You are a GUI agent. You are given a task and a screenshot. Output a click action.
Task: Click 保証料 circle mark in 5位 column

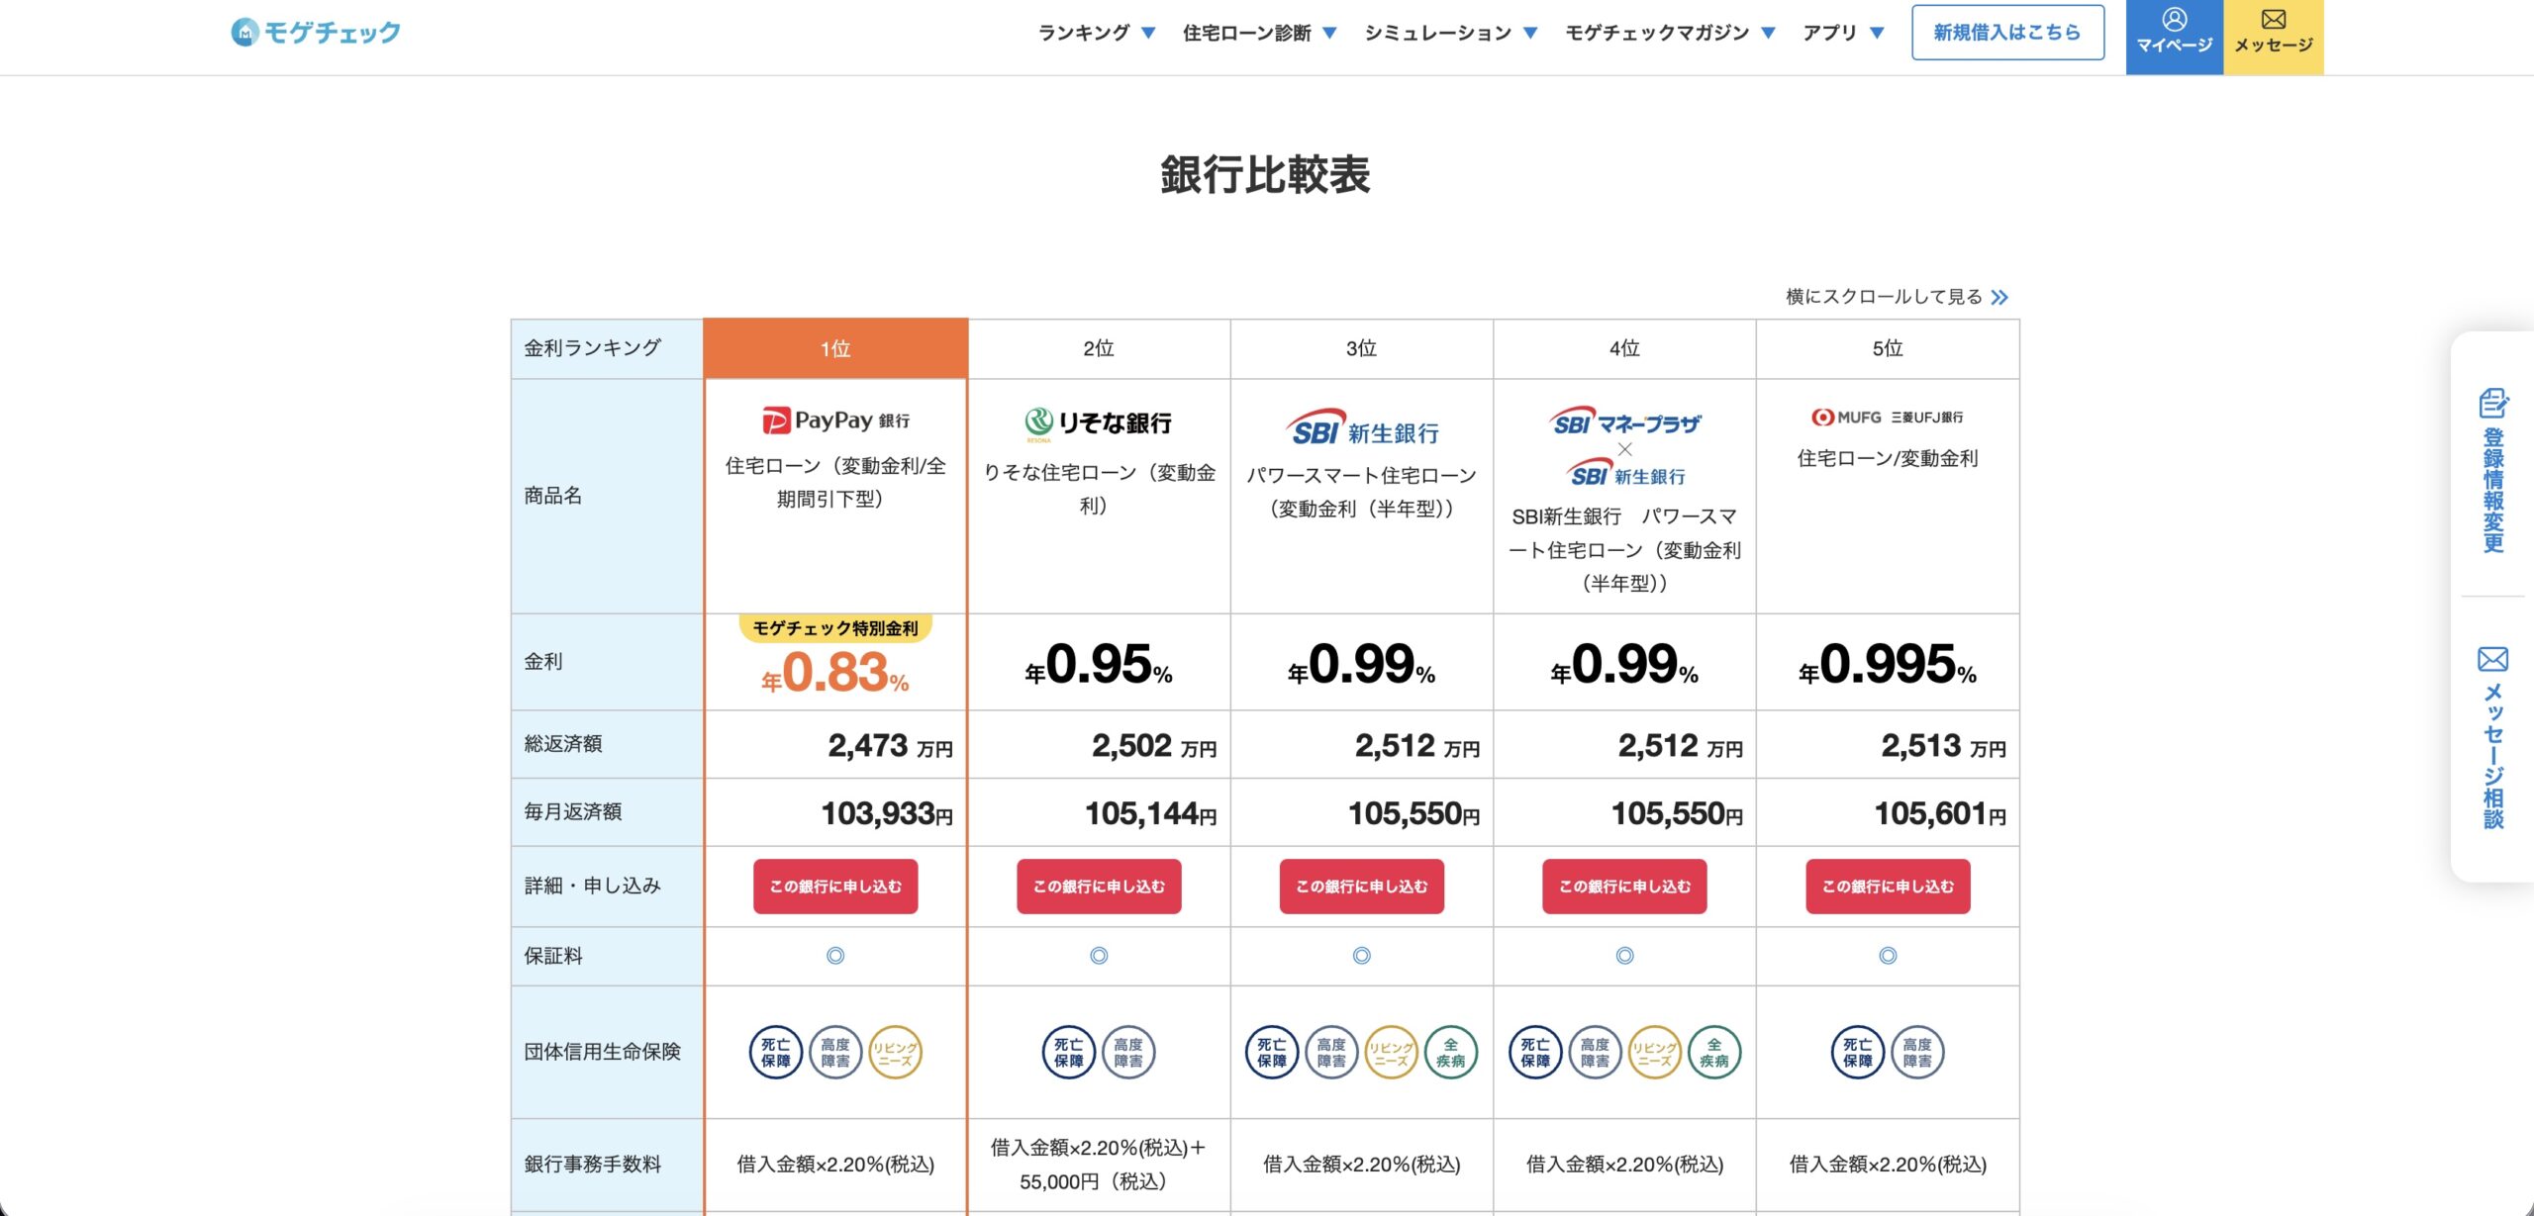(x=1888, y=956)
